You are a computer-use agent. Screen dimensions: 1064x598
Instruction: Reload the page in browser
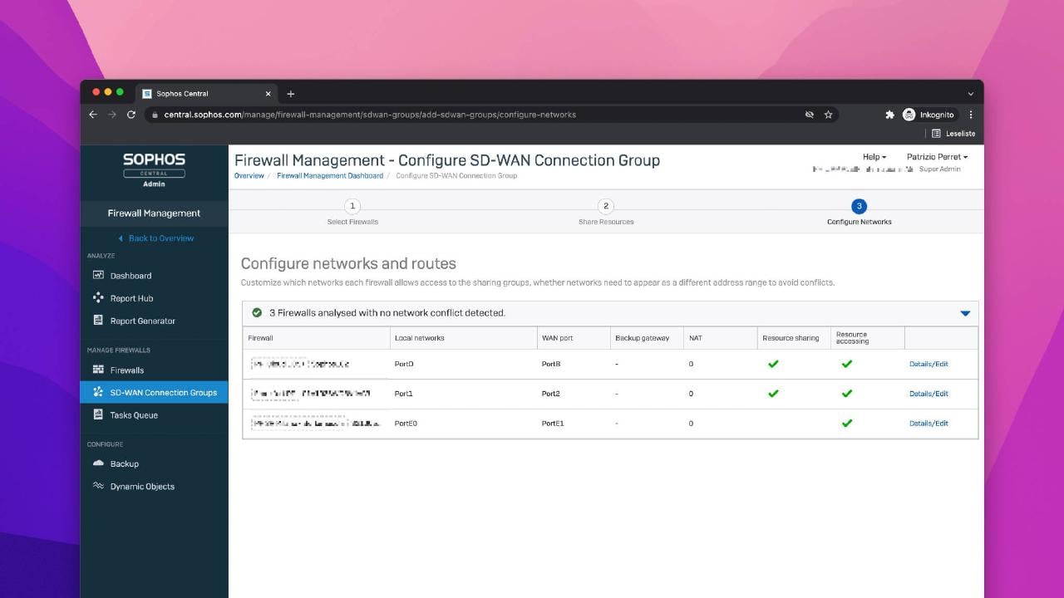tap(131, 115)
